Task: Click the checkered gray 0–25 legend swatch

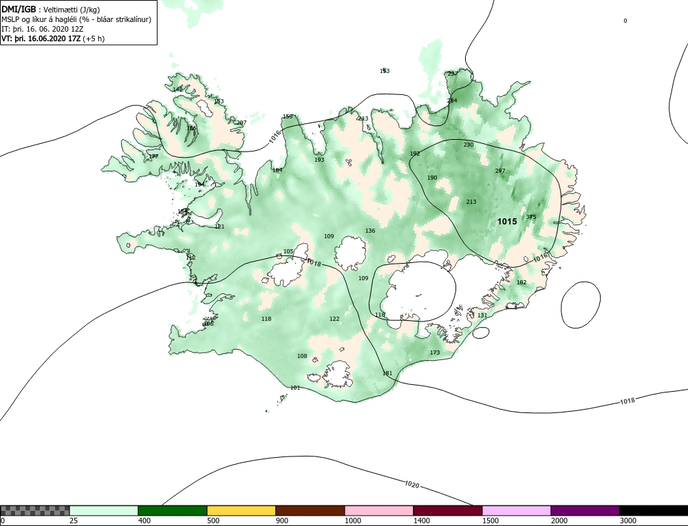Action: point(34,510)
